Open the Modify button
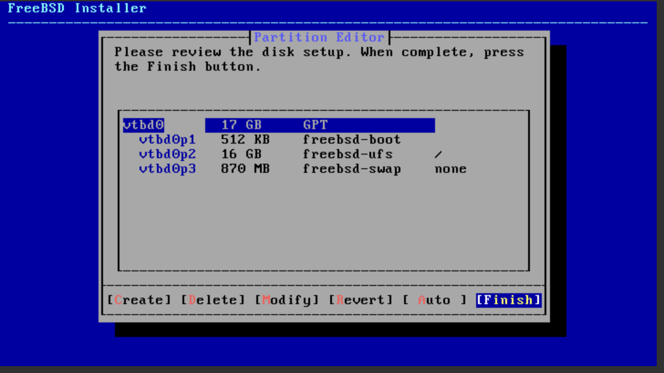Screen dimensions: 664x373 click(x=287, y=300)
